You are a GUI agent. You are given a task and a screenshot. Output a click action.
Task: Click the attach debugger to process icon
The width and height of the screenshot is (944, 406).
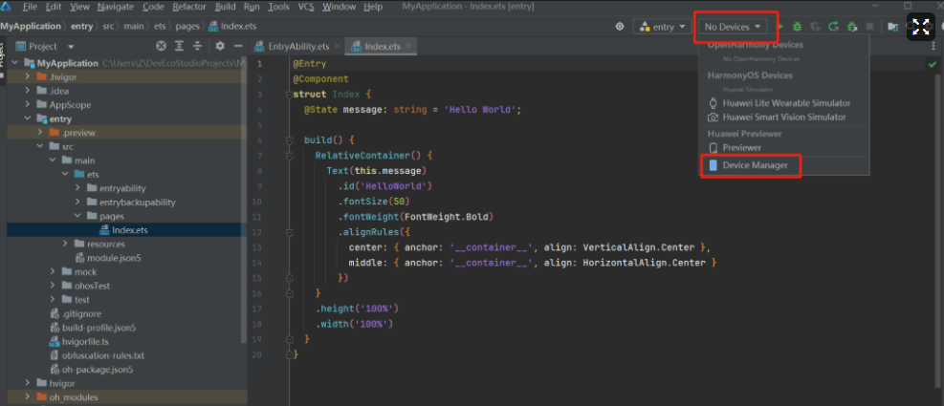(852, 27)
